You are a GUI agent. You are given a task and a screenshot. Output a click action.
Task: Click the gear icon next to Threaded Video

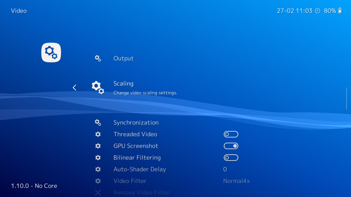tap(98, 134)
